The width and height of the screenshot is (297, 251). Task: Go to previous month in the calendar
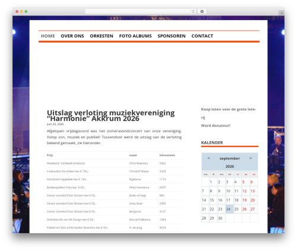(208, 158)
